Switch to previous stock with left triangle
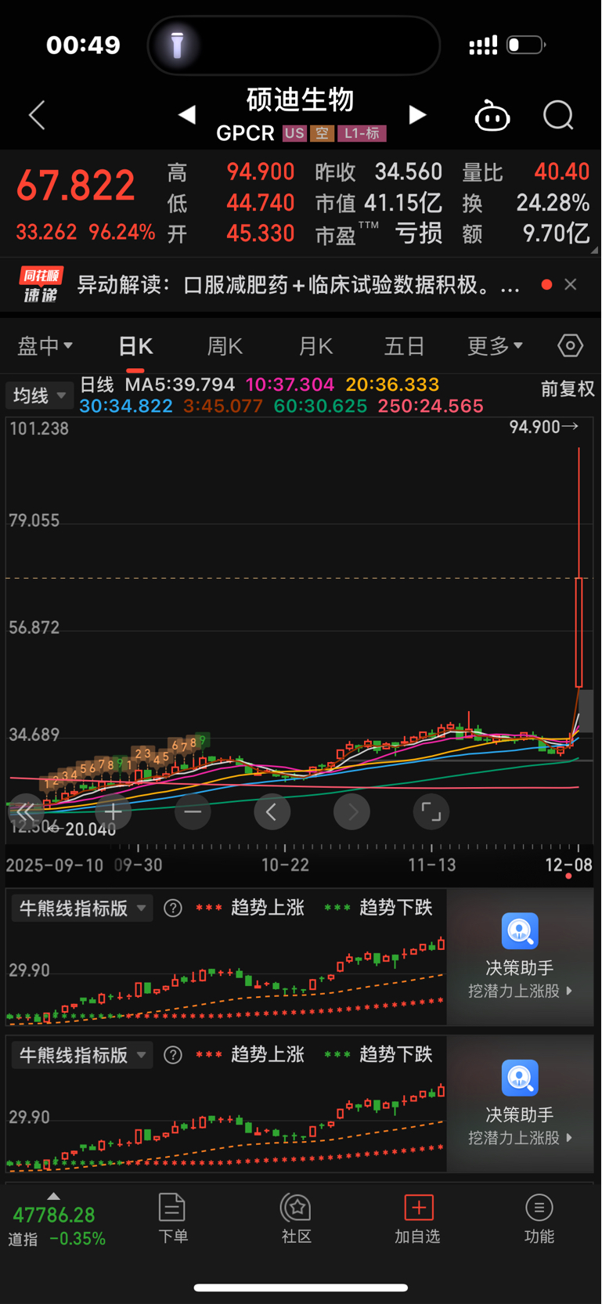 tap(186, 115)
